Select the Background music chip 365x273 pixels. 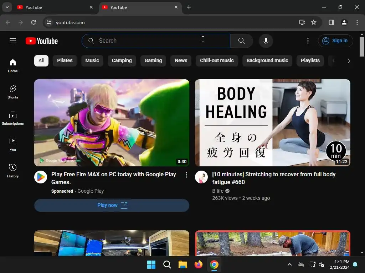coord(267,60)
